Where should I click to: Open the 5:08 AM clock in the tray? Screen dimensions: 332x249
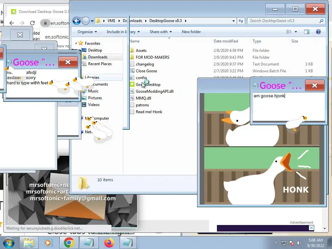315,243
